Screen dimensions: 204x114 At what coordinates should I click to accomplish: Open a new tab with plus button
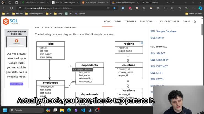[x=173, y=2]
